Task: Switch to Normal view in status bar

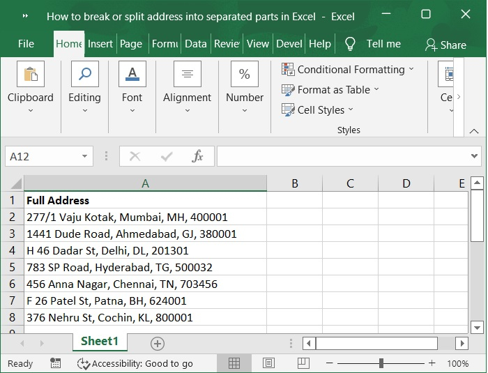Action: pos(234,363)
